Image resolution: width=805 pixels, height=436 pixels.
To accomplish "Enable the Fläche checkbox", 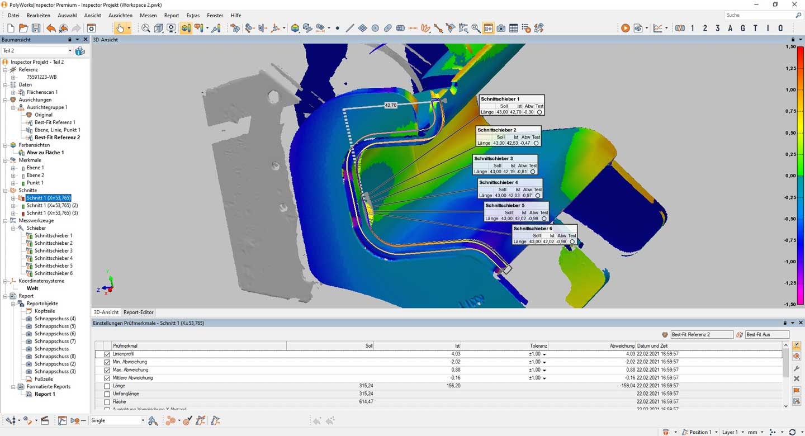I will (107, 401).
